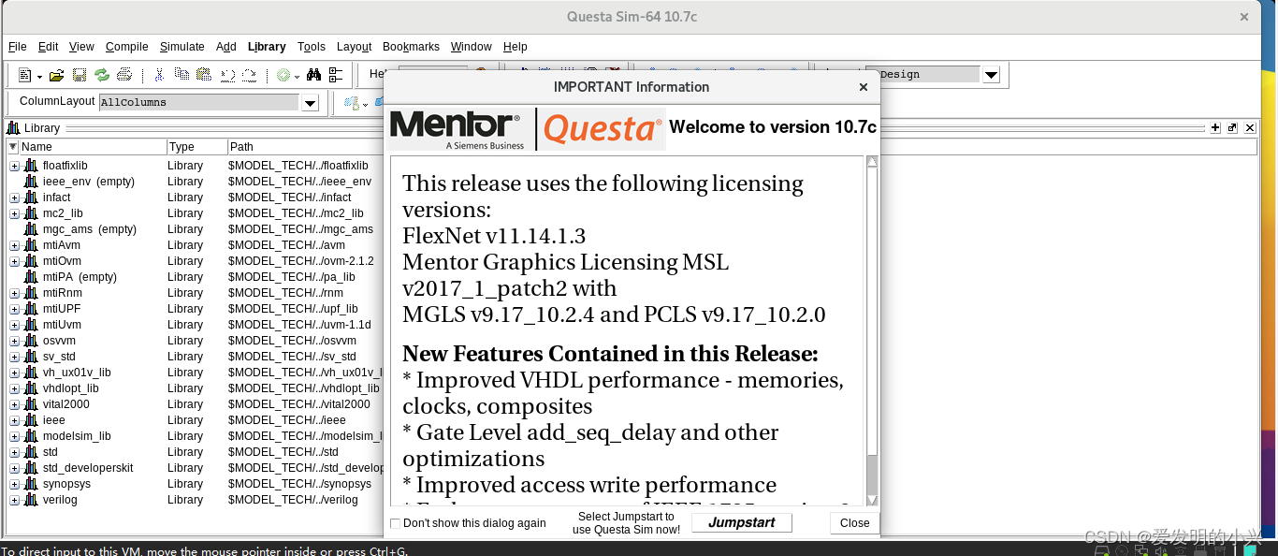Click the icon right of the ColumnLayout dropdown
Image resolution: width=1278 pixels, height=556 pixels.
(351, 102)
